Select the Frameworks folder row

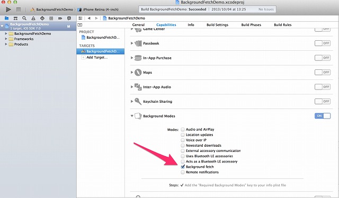pos(38,39)
